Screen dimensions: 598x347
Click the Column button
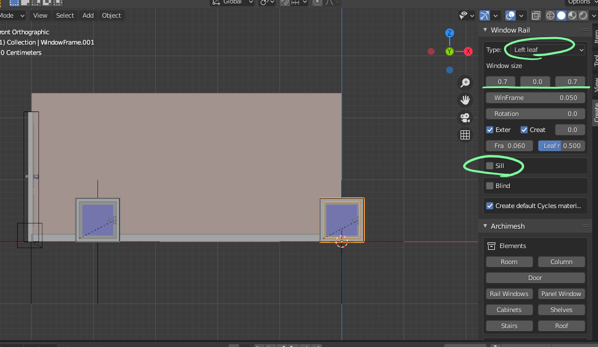pyautogui.click(x=561, y=262)
